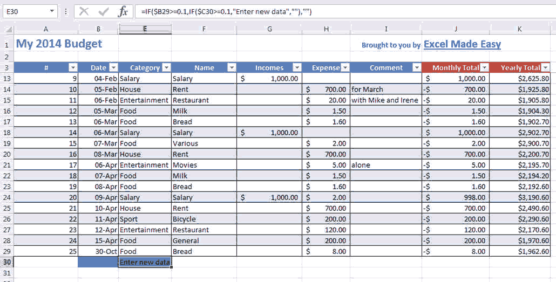This screenshot has height=282, width=556.
Task: Open the Name Box dropdown arrow
Action: pyautogui.click(x=52, y=11)
